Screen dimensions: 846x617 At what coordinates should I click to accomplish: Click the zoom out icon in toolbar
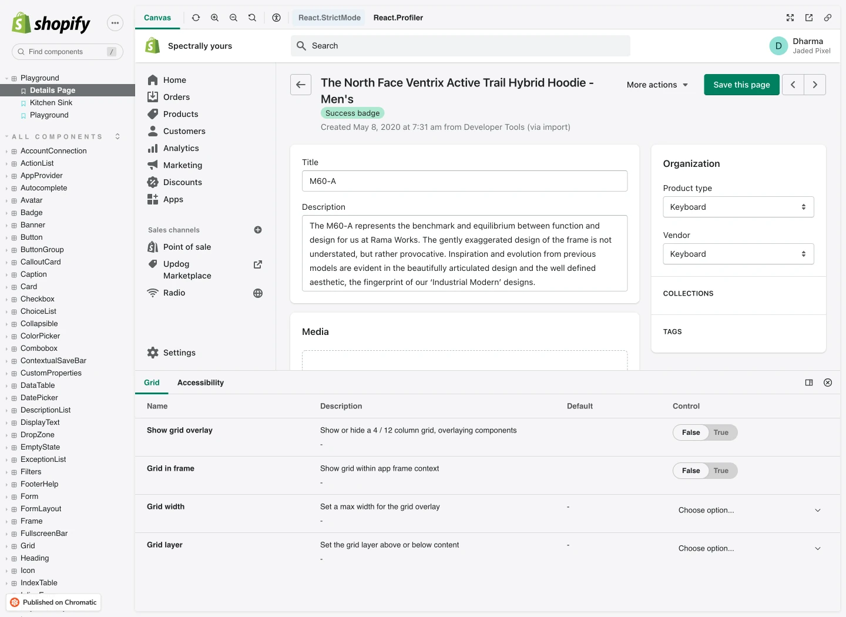tap(233, 18)
